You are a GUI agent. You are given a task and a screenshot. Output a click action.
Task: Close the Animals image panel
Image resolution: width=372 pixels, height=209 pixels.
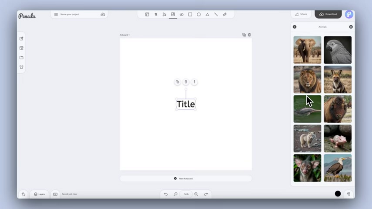[351, 27]
